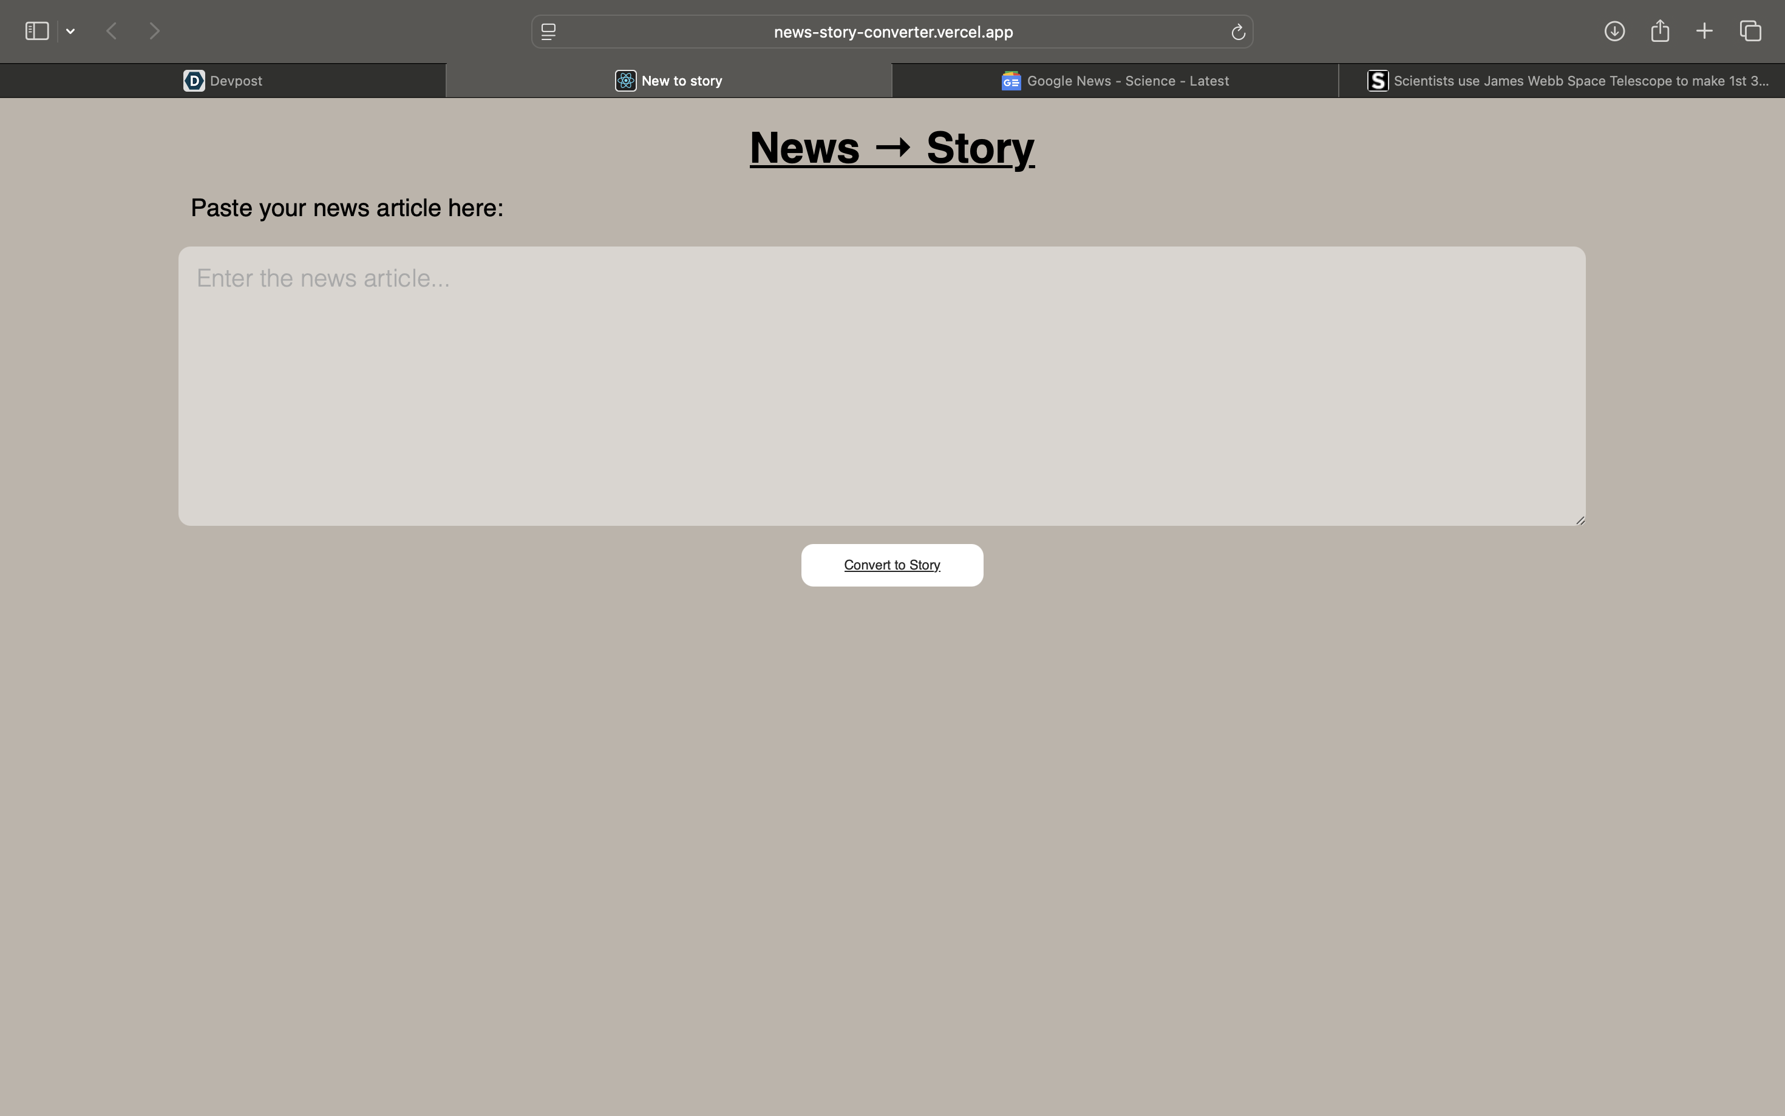Toggle the Safari sidebar icon
Screen dimensions: 1785x1116
(x=36, y=31)
